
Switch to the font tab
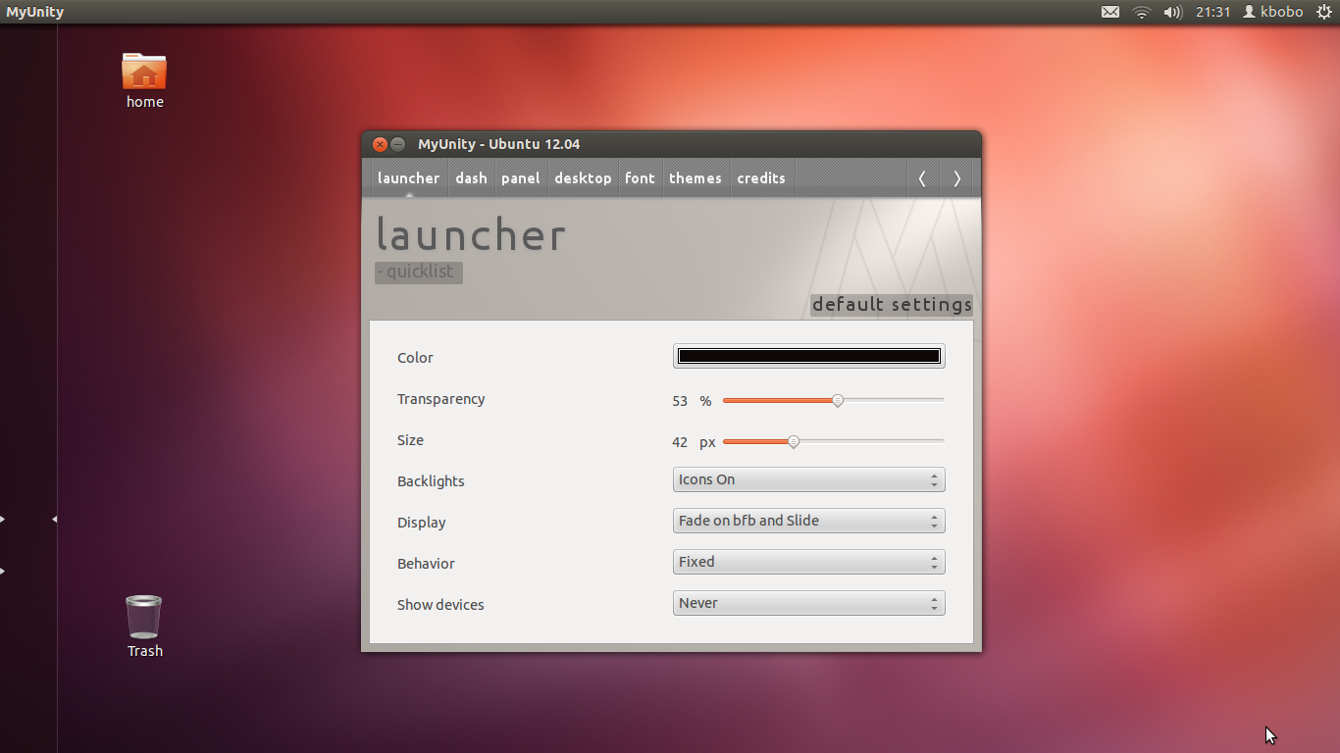640,178
